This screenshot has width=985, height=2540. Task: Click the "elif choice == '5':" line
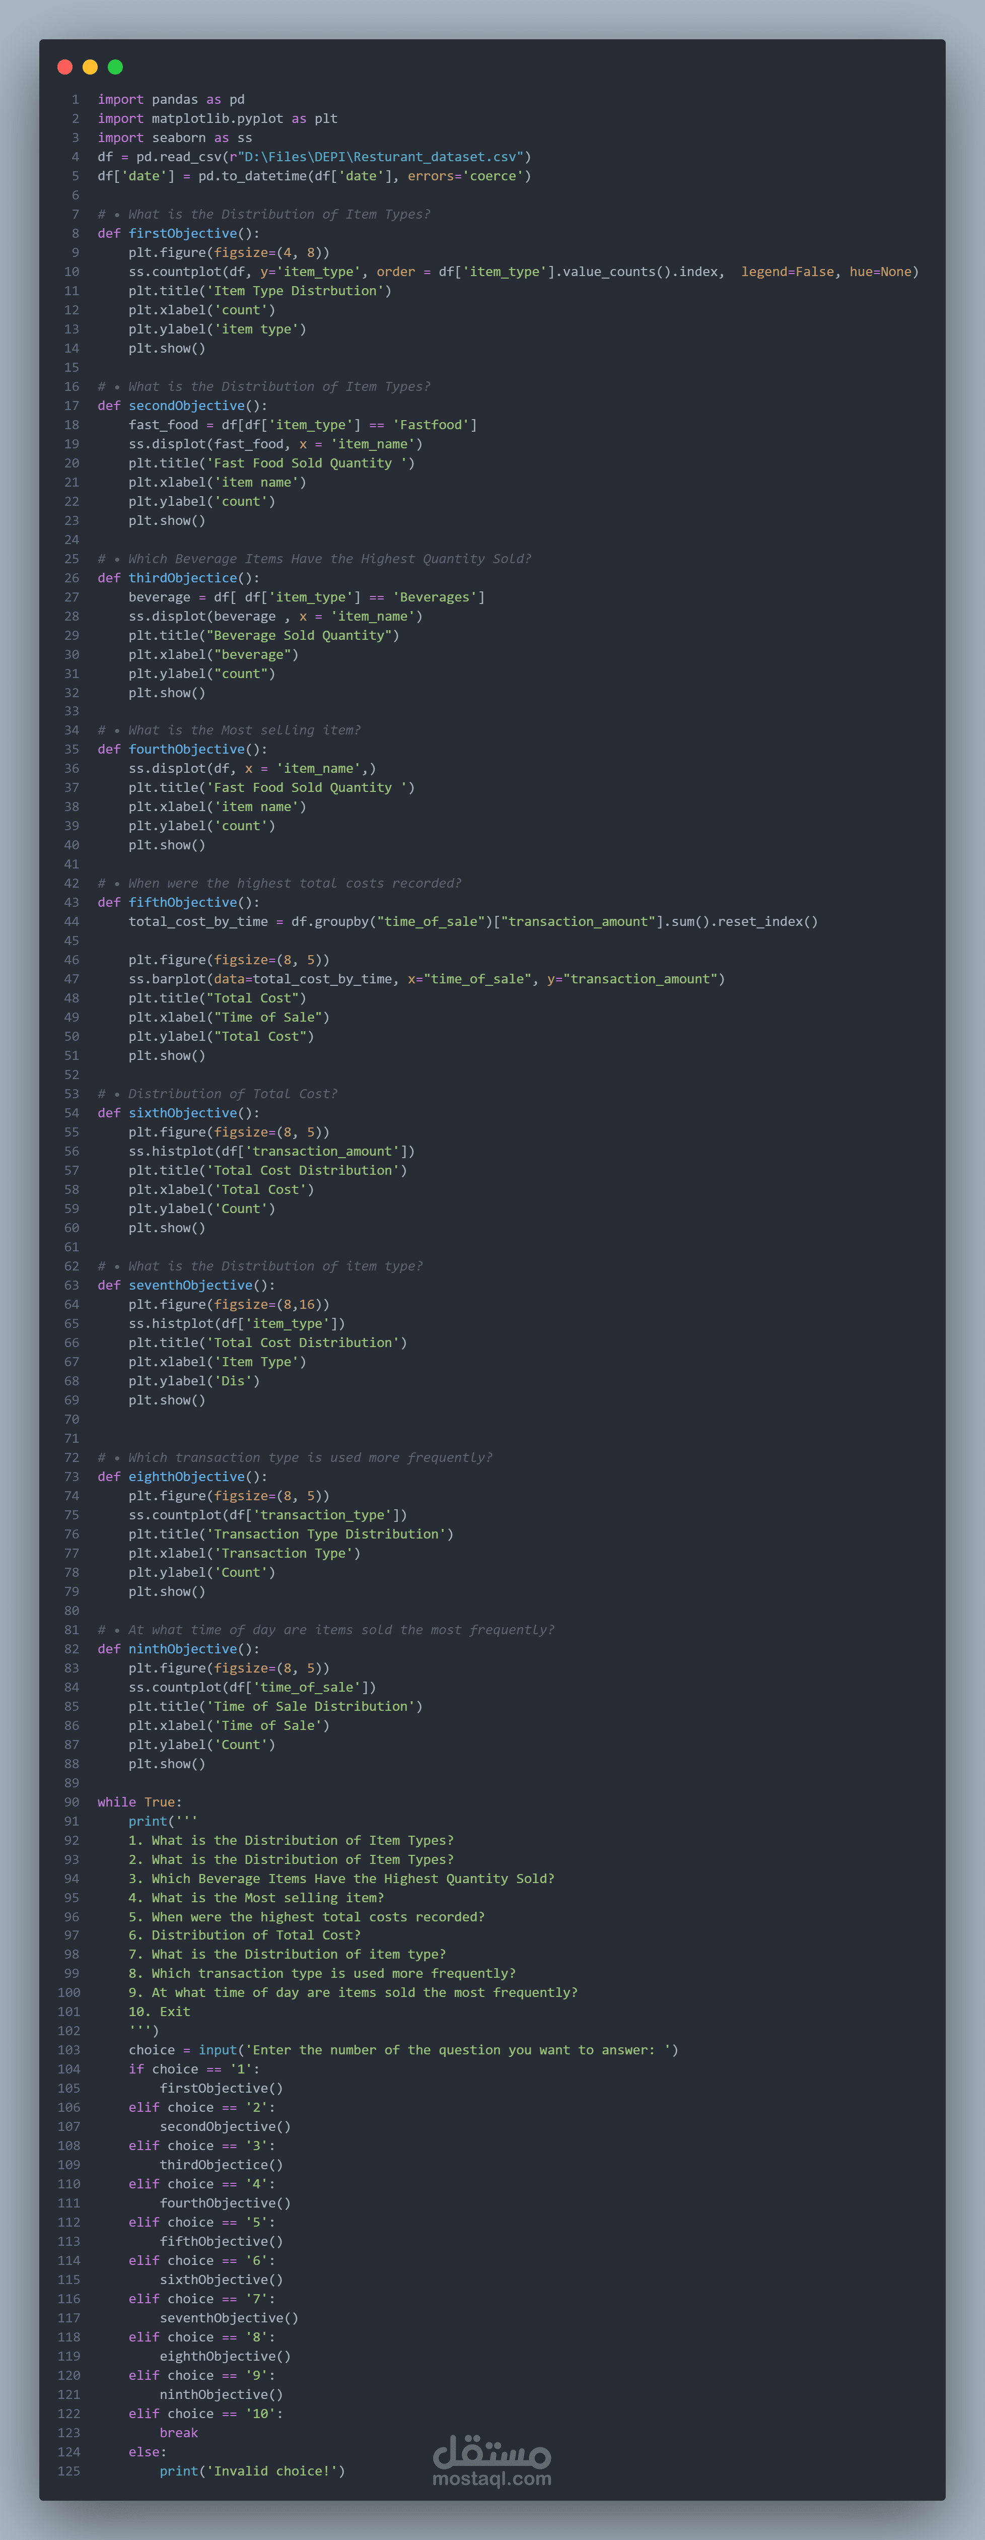pyautogui.click(x=202, y=2223)
